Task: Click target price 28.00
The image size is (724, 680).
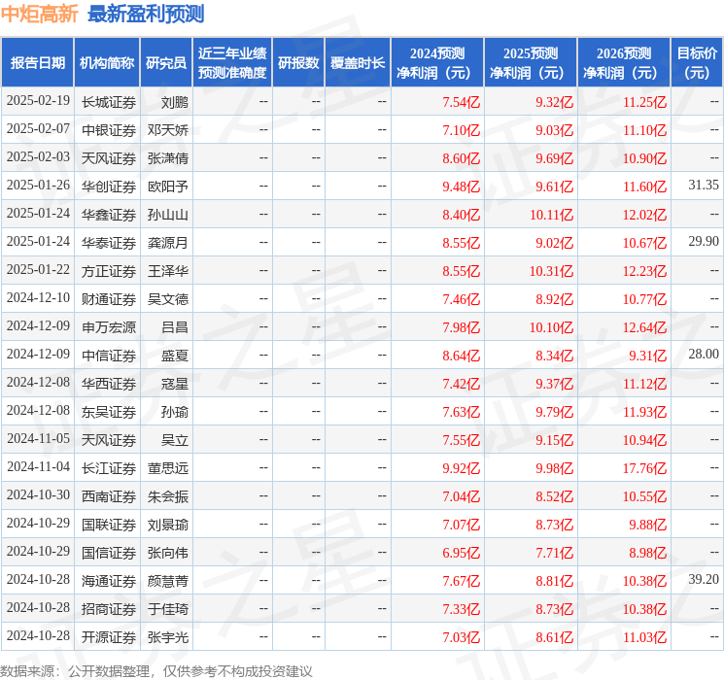Action: (704, 354)
